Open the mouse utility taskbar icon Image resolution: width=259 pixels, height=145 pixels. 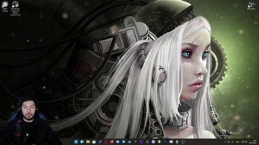(x=177, y=142)
